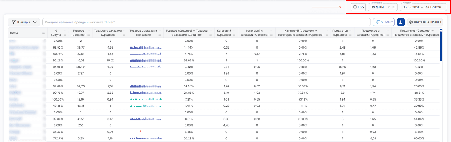This screenshot has height=142, width=451.
Task: Click the sparkline chart in the 93.28% row
Action: pyautogui.click(x=146, y=60)
